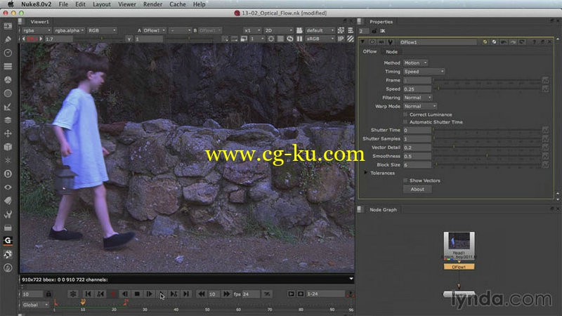Open the rgba channel set dropdown
Image resolution: width=562 pixels, height=316 pixels.
coord(37,30)
